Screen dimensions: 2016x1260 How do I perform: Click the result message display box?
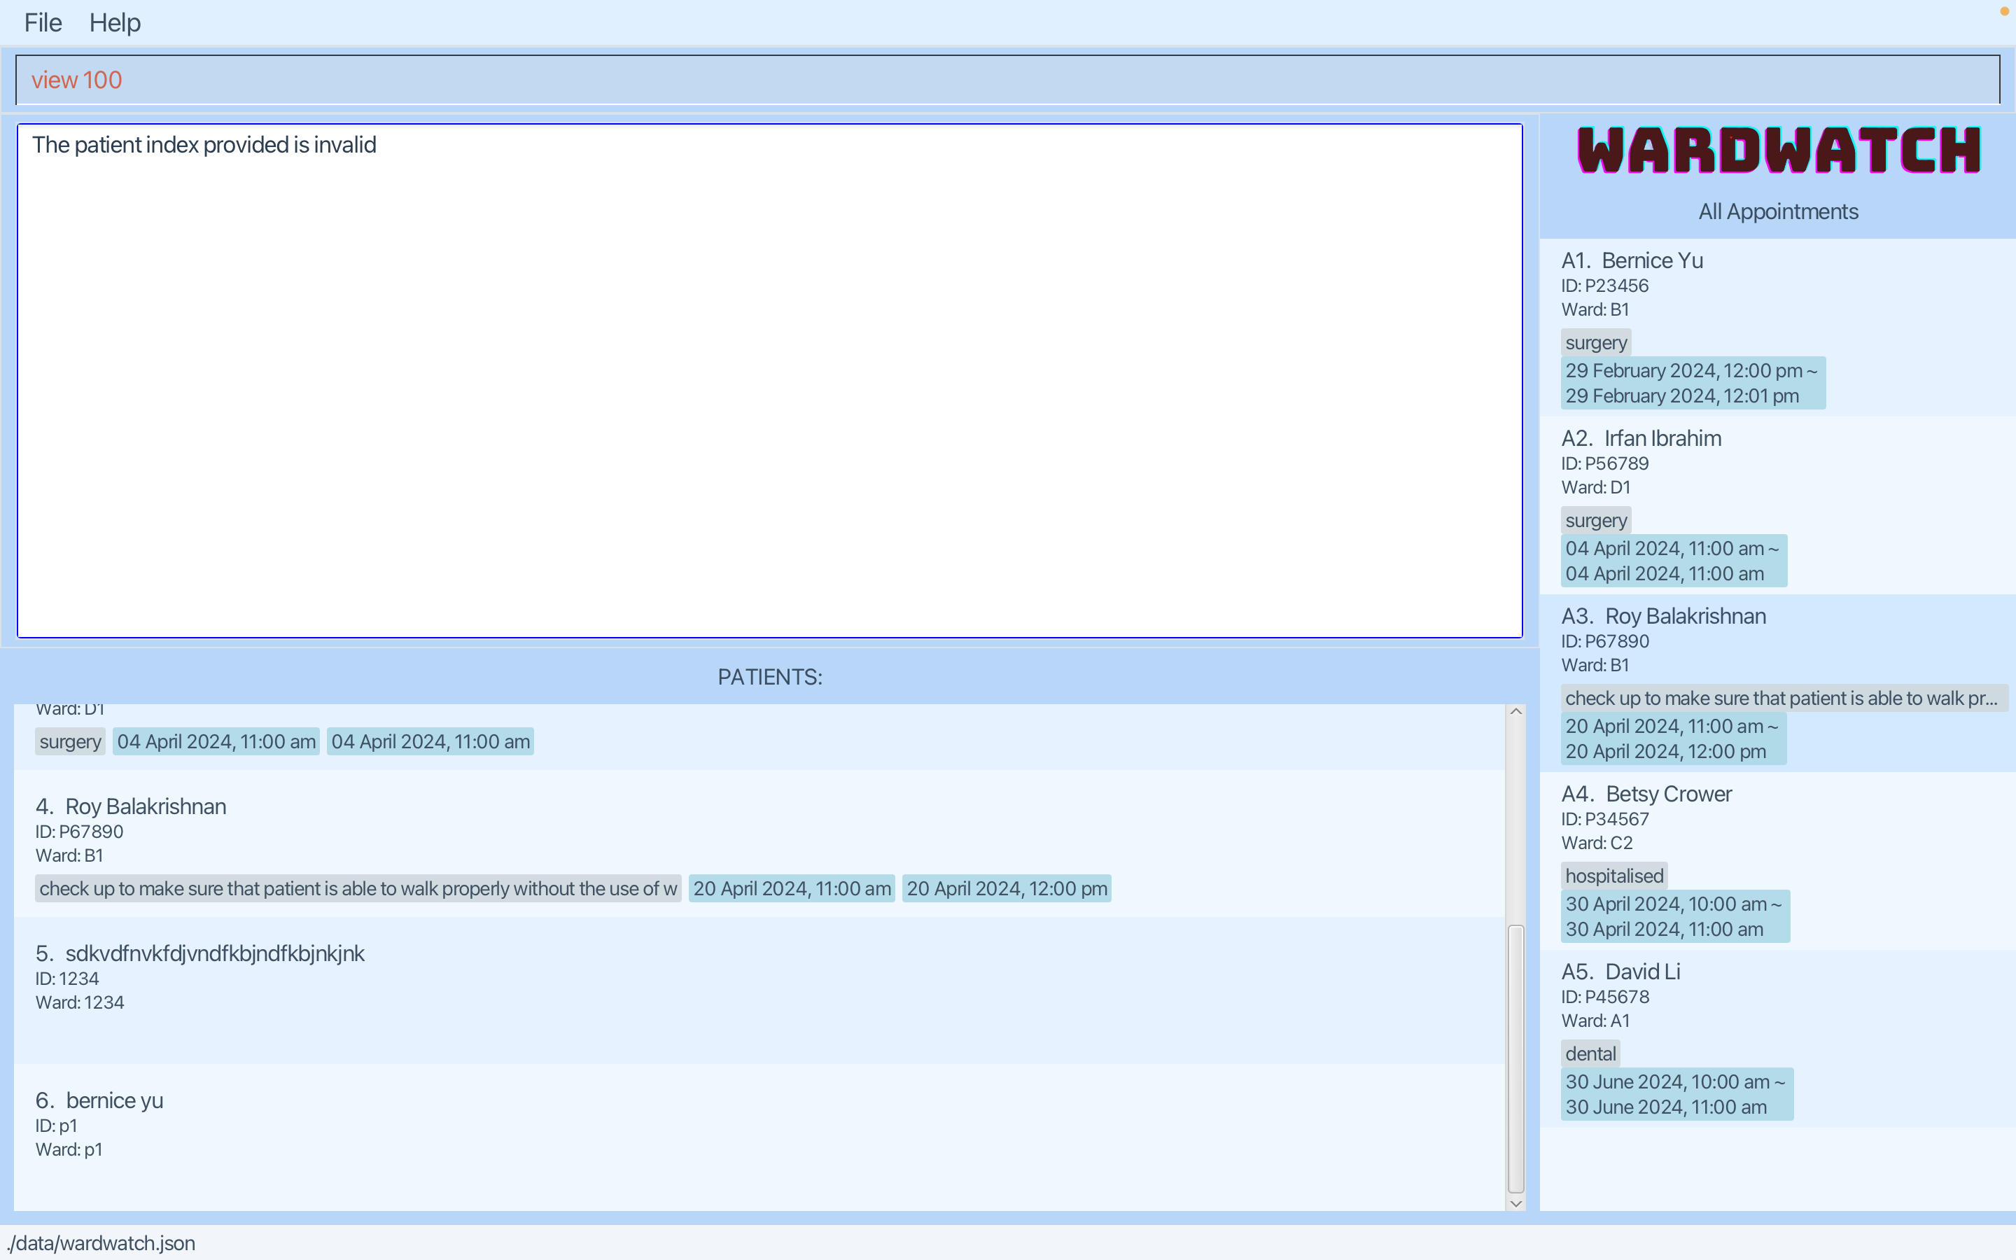[x=769, y=381]
